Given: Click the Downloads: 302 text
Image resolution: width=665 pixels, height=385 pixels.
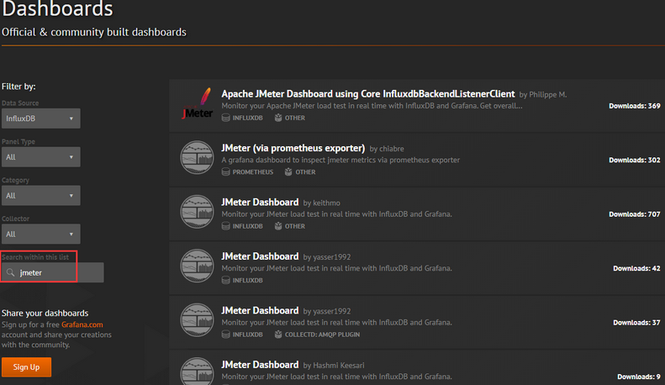Looking at the screenshot, I should (635, 161).
